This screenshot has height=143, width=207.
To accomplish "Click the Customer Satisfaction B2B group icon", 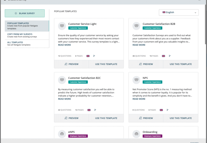I will [136, 26].
